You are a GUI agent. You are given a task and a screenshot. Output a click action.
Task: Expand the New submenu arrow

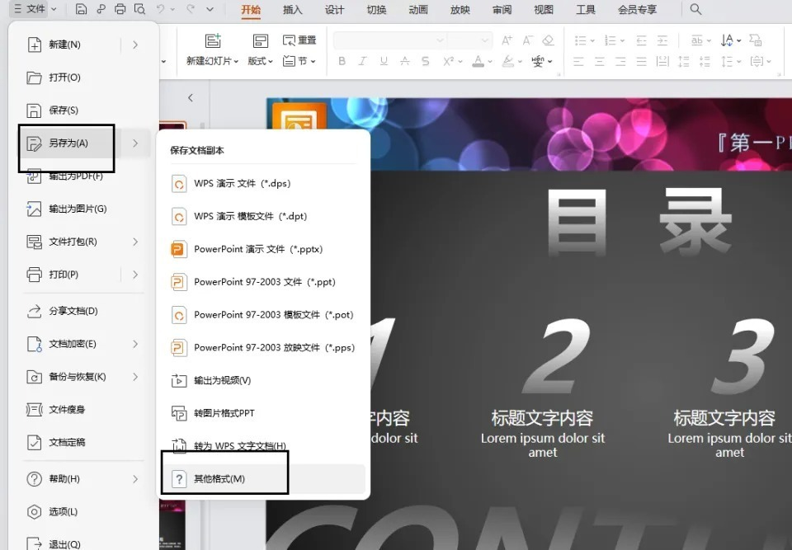135,45
